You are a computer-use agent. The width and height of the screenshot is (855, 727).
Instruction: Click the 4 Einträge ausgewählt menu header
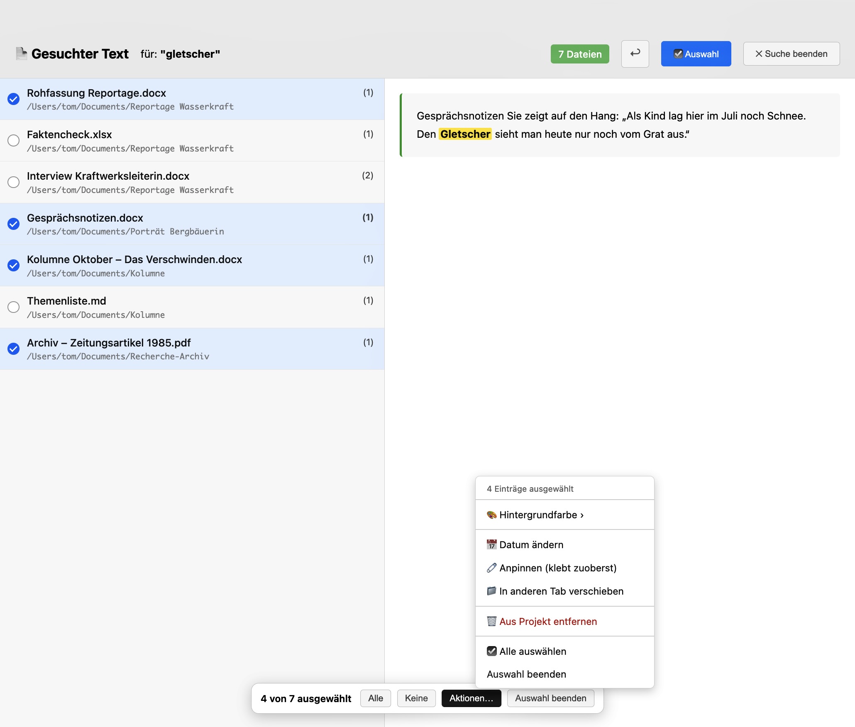point(530,489)
